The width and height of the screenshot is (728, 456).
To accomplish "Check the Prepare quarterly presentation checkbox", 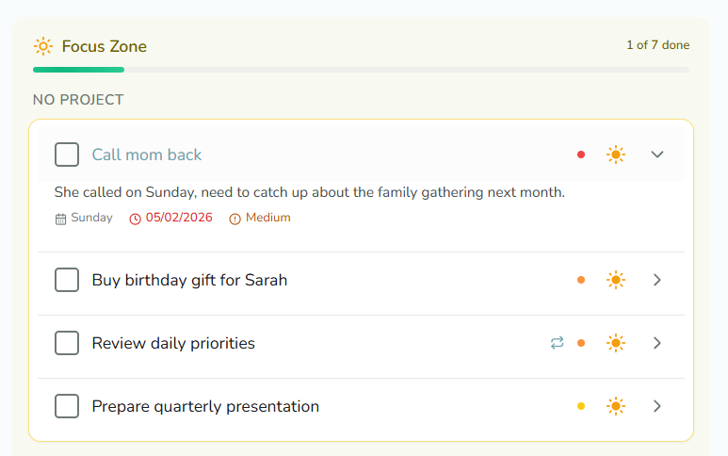I will (67, 406).
